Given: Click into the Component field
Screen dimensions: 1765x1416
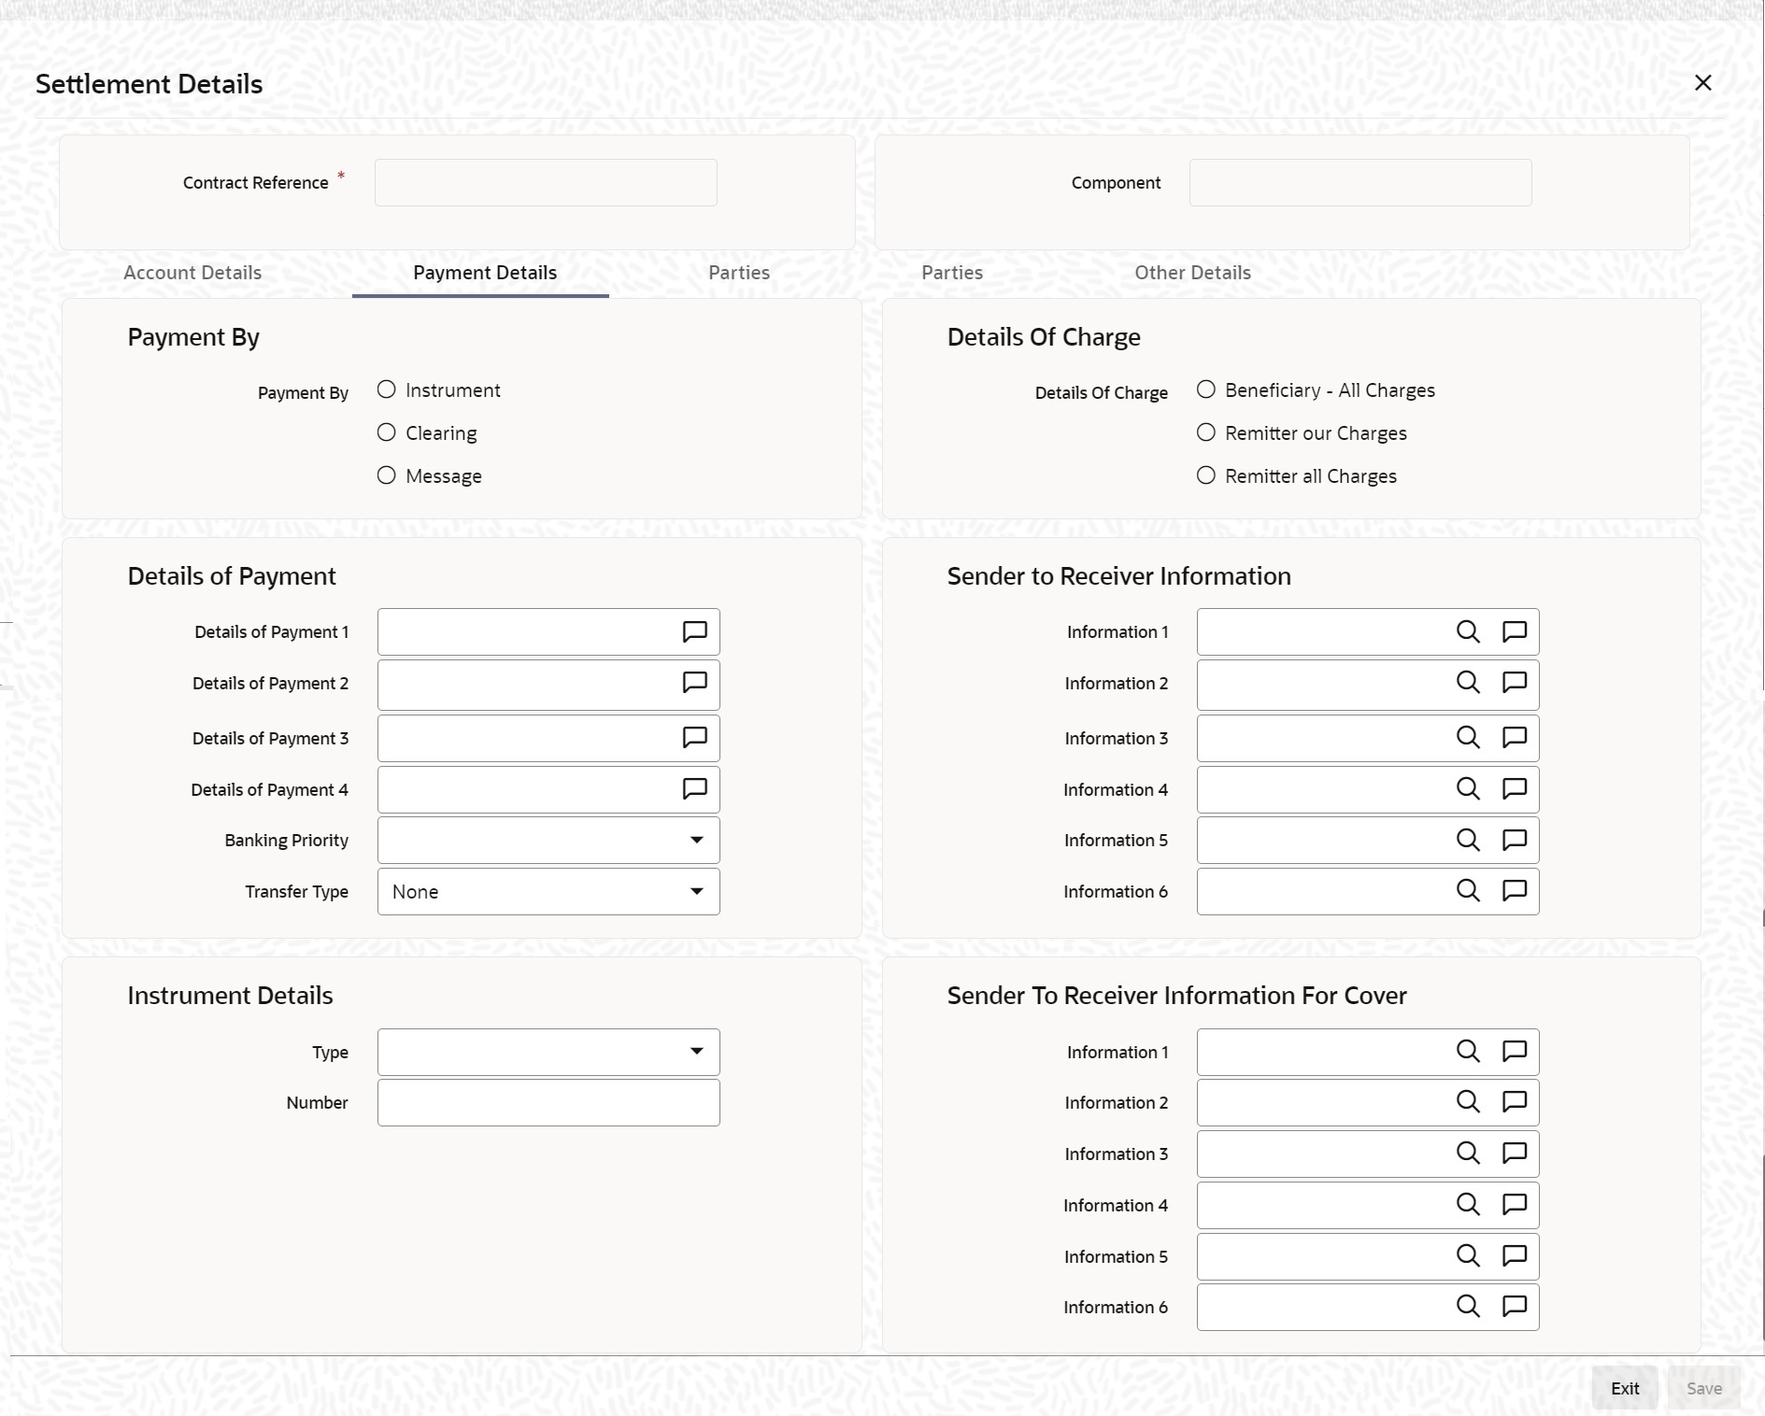Looking at the screenshot, I should pos(1360,182).
